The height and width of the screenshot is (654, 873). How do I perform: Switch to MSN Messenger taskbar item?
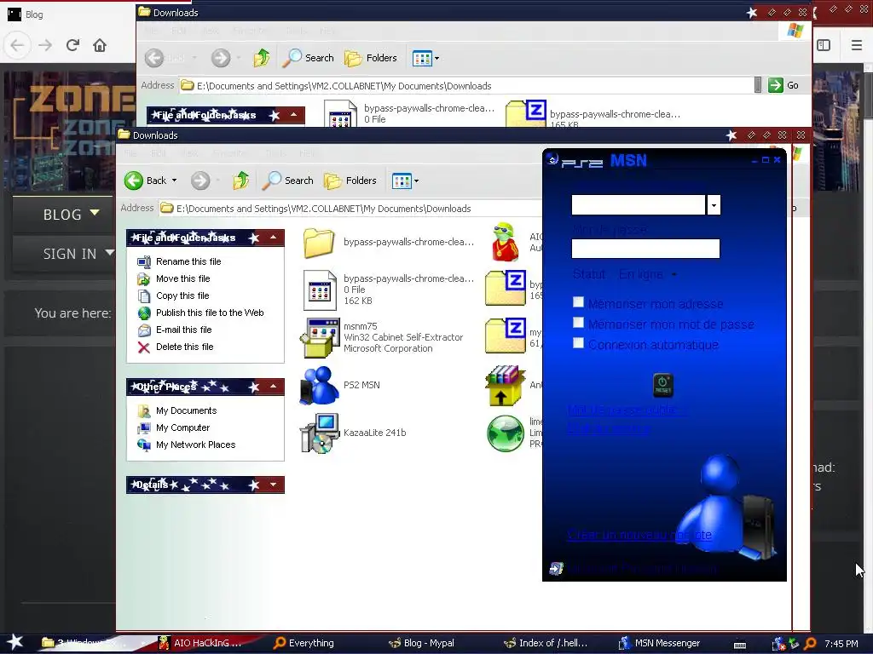coord(659,643)
